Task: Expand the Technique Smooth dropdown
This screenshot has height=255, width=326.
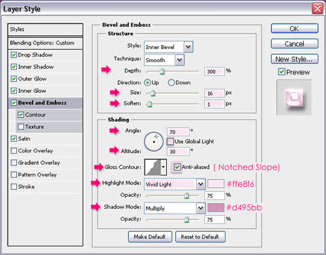Action: [x=179, y=60]
